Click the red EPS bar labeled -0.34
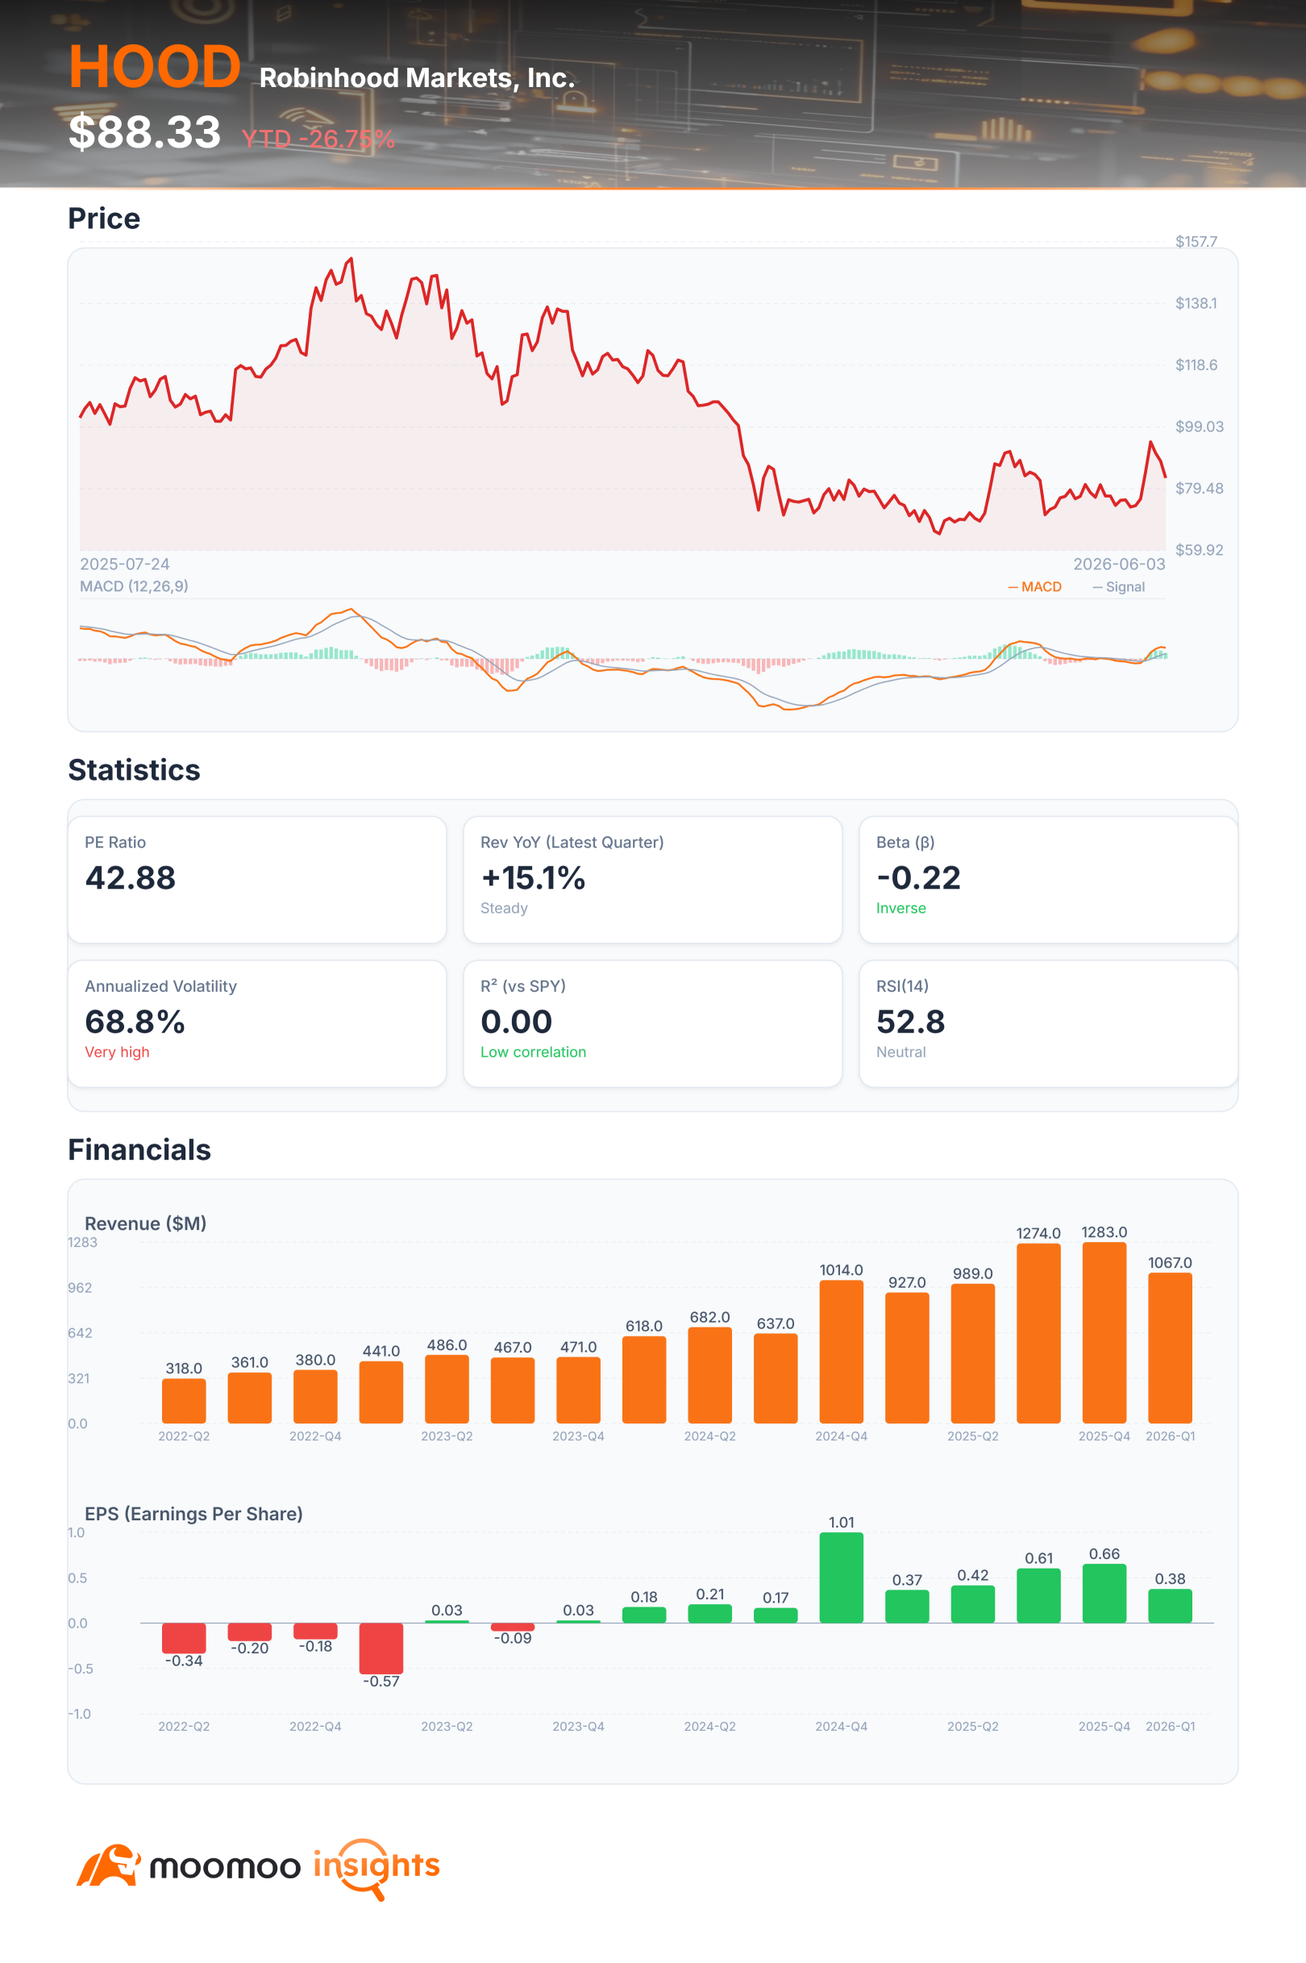 click(x=184, y=1638)
